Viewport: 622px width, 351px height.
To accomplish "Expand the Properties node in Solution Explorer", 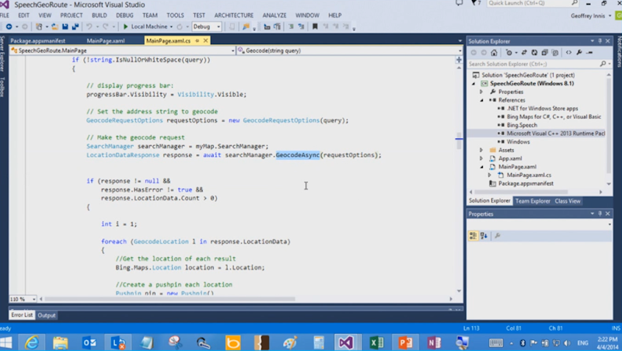I will coord(481,92).
